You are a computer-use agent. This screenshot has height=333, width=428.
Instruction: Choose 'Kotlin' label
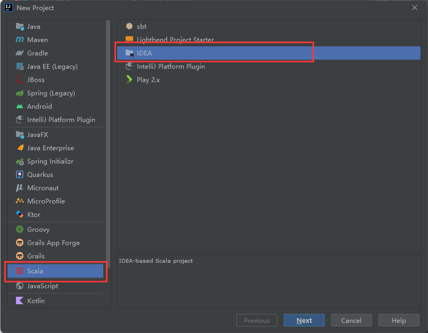click(36, 300)
